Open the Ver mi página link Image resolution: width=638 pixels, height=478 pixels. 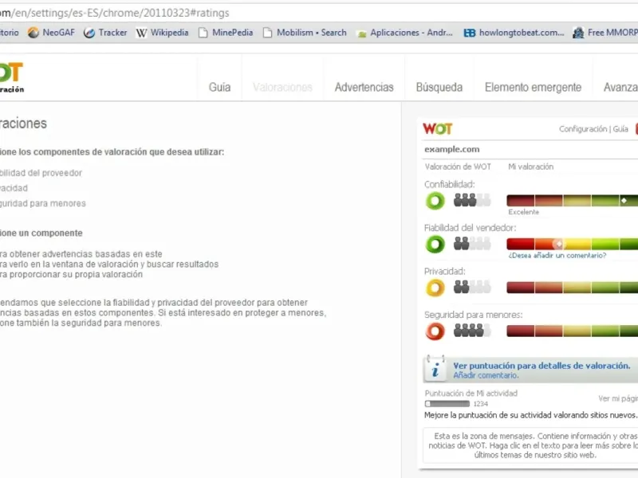[x=618, y=399]
